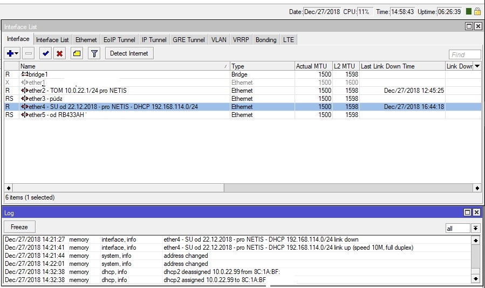Click the Log scrollbar down arrow
Viewport: 485px width, 288px height.
(x=475, y=279)
